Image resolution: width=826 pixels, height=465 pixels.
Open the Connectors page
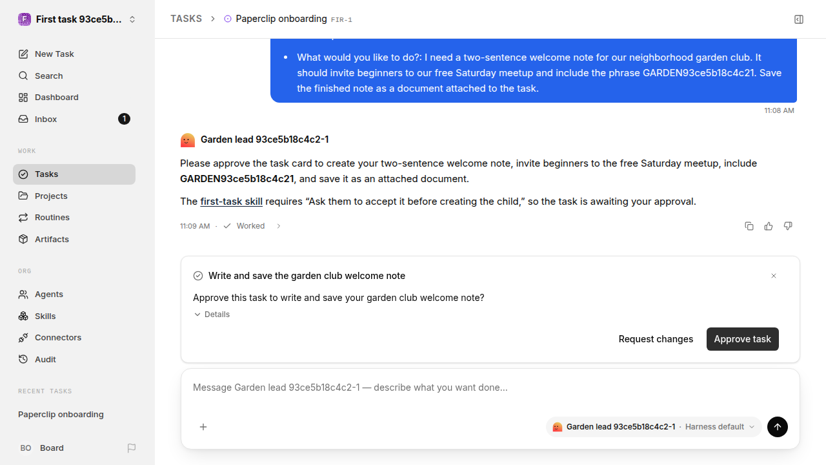click(x=74, y=338)
